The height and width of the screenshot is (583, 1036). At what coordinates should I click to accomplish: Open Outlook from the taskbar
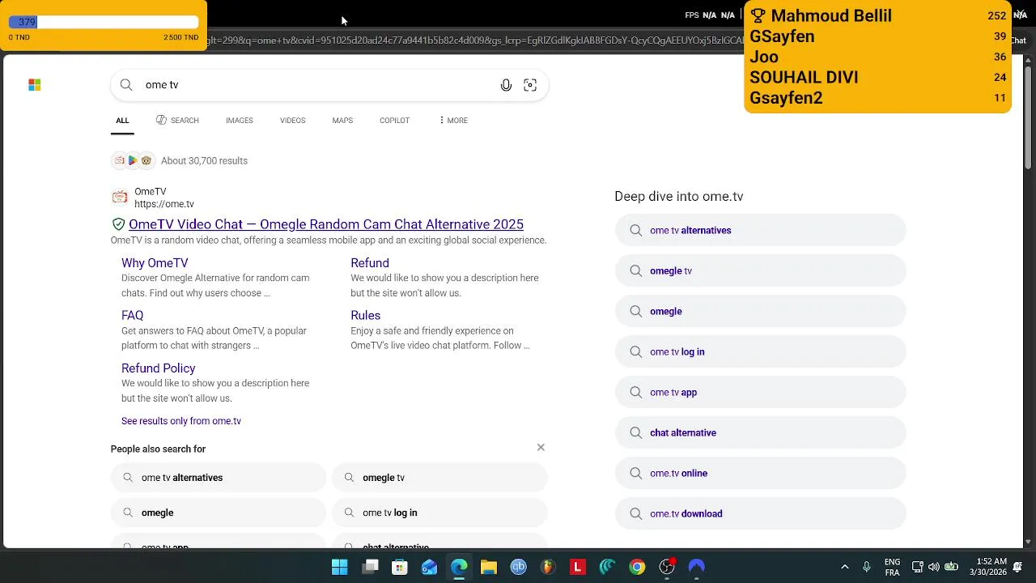coord(430,567)
